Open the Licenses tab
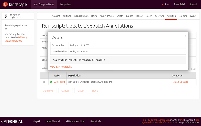The image size is (201, 126). 183,16
